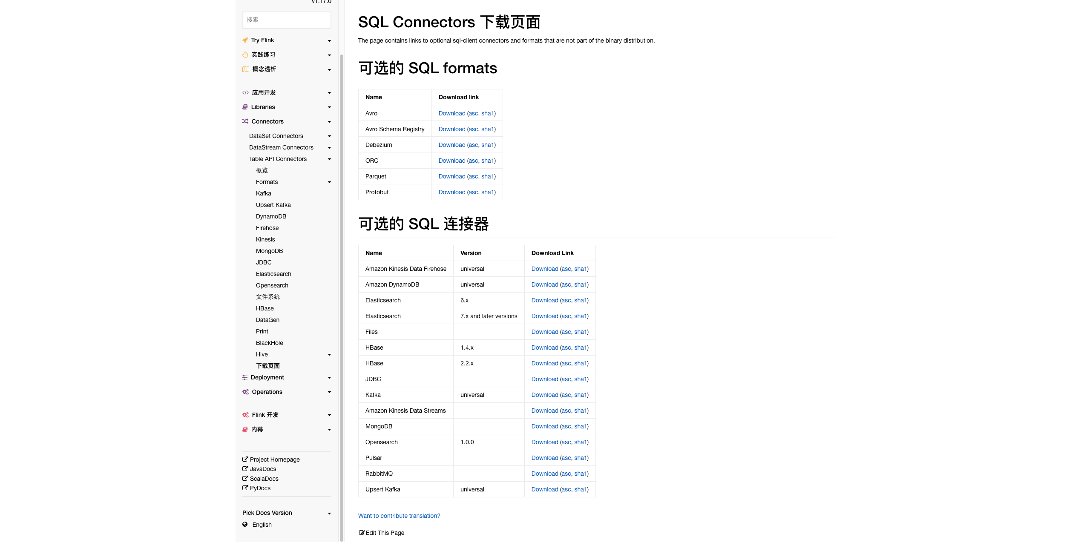Click the Avro Schema Registry name cell
The height and width of the screenshot is (557, 1084).
[x=395, y=129]
